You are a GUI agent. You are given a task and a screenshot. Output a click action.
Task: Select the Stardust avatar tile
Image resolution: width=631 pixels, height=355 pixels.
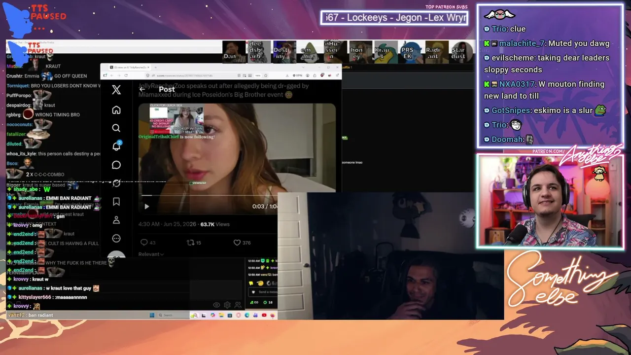(x=462, y=52)
